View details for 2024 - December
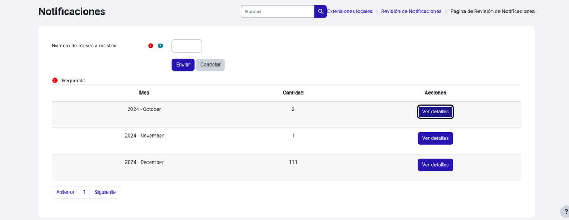Screen dimensions: 569x220 tap(435, 165)
